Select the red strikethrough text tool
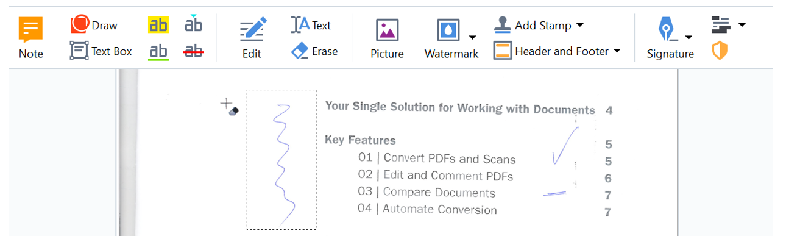 [194, 51]
